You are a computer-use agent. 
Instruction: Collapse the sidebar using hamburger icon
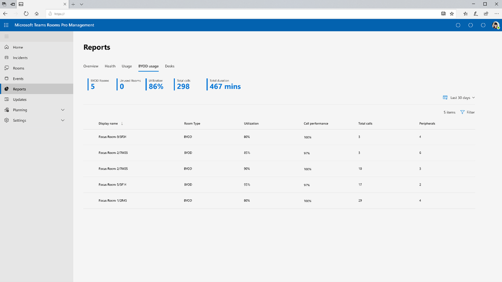[x=7, y=37]
